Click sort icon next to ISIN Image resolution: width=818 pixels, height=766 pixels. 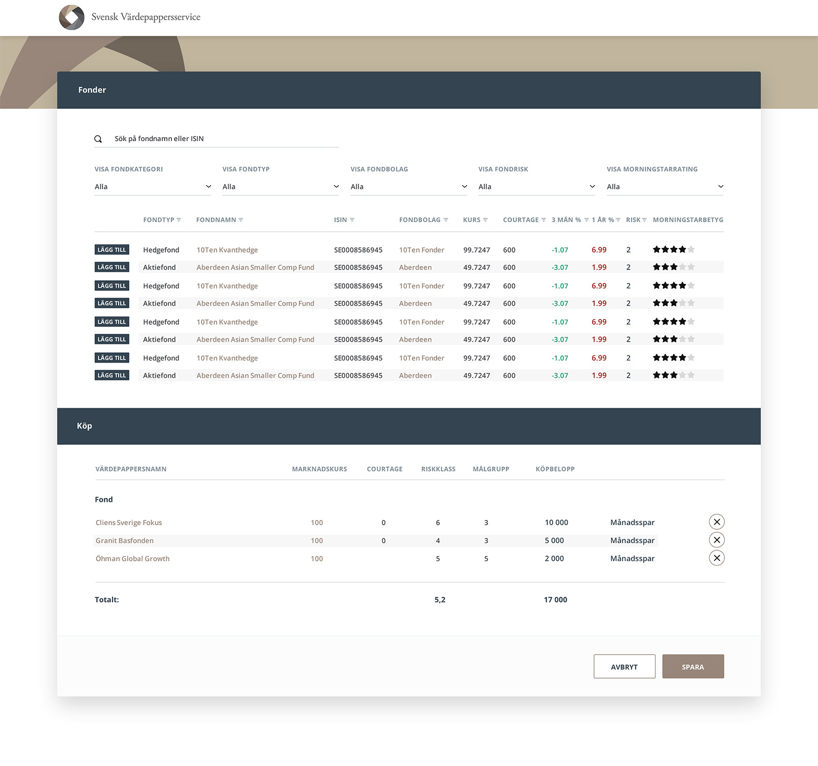click(352, 220)
